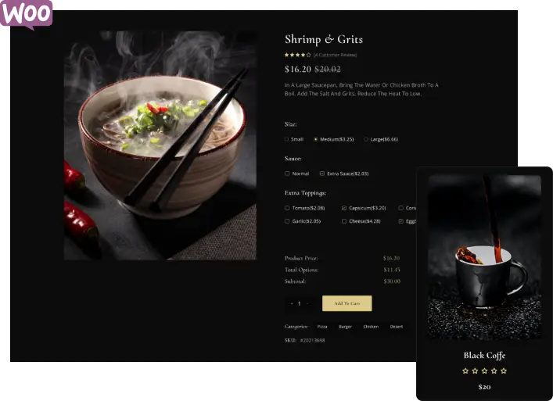553x401 pixels.
Task: Tick the Garlic($2.05) topping checkbox
Action: coord(287,221)
